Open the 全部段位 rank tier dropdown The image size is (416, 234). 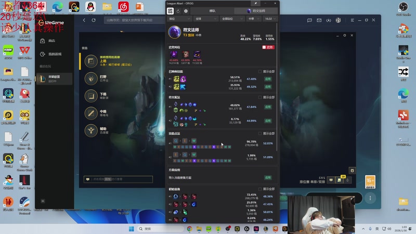[x=232, y=19]
